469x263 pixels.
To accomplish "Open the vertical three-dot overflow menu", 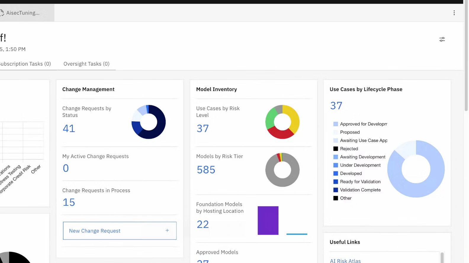I will point(454,13).
